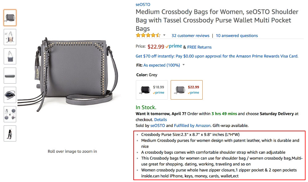This screenshot has width=308, height=182.
Task: Select the yellow star rating icon
Action: click(x=149, y=35)
